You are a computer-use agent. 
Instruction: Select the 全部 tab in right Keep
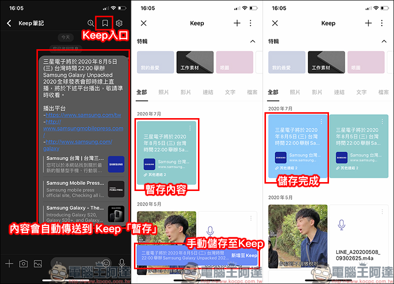[x=273, y=93]
